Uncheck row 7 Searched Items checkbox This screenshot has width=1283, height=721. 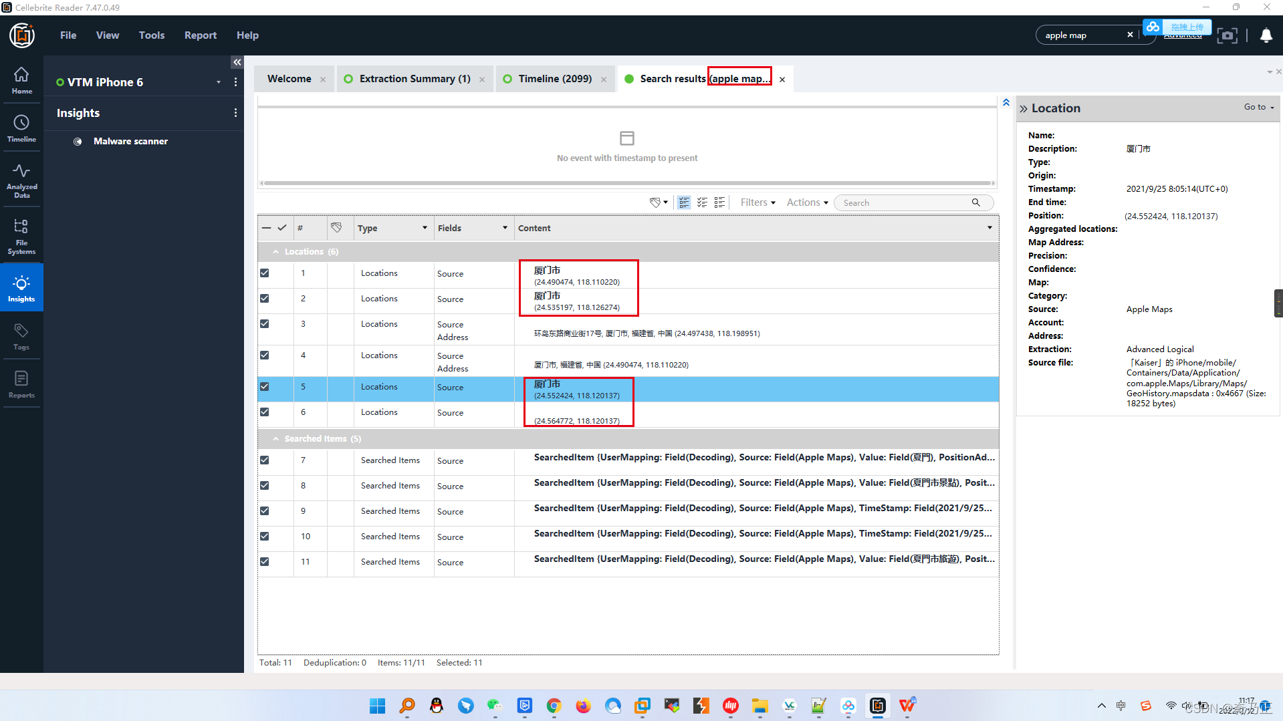coord(265,460)
